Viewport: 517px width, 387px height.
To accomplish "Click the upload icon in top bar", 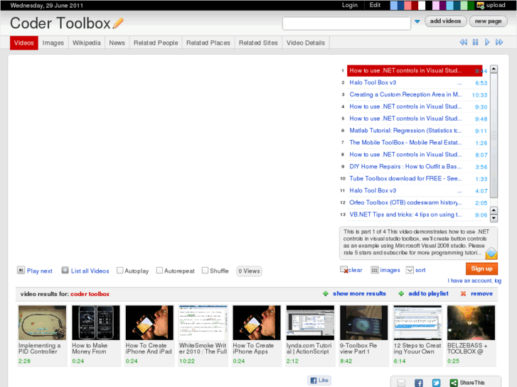I will 481,5.
